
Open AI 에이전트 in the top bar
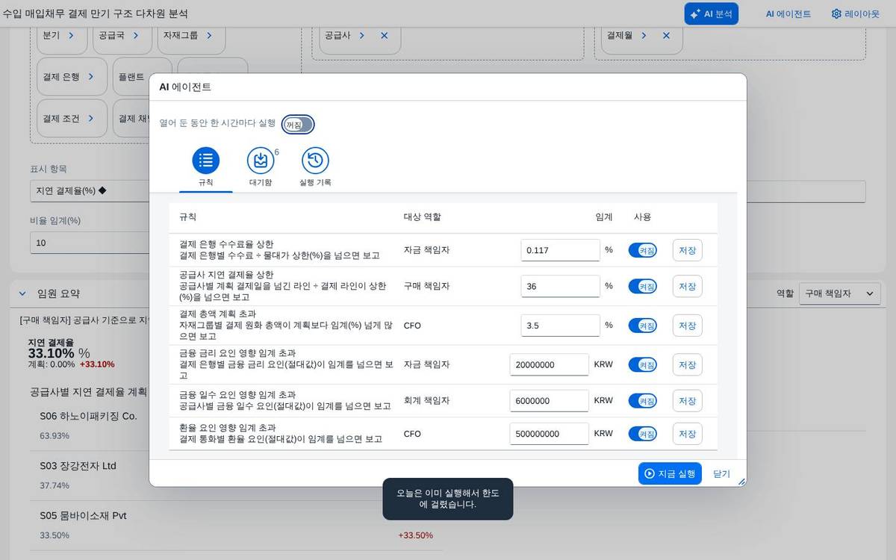tap(788, 13)
